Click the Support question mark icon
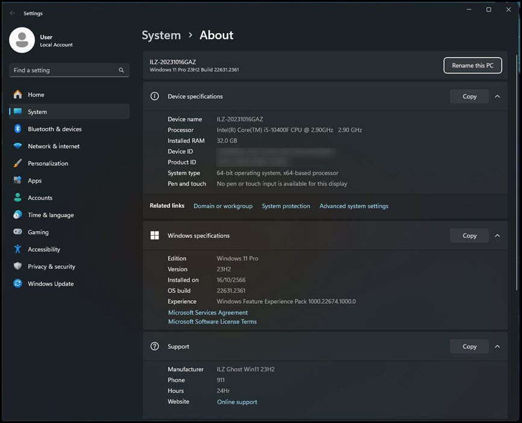522x423 pixels. 154,346
